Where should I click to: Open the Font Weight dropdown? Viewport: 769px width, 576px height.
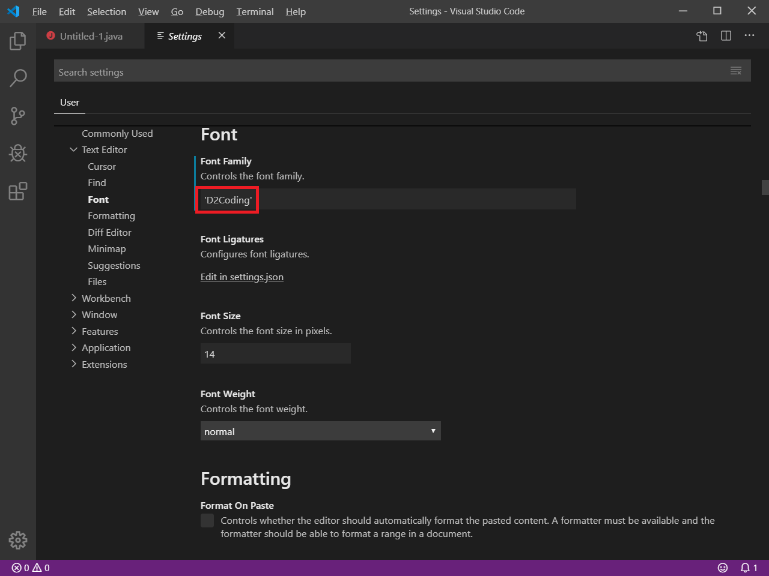pos(321,431)
